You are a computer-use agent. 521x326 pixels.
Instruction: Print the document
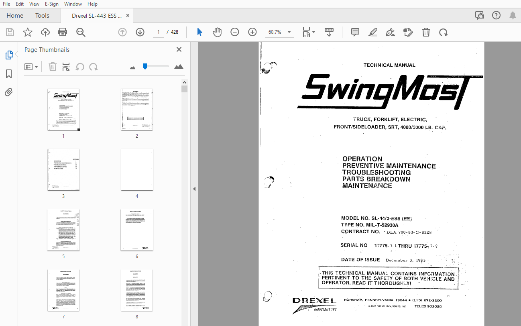[63, 32]
